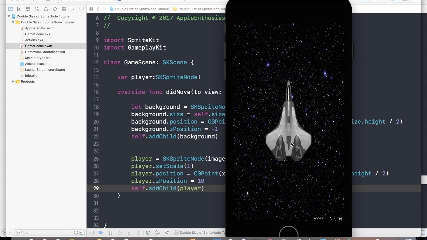The width and height of the screenshot is (427, 240).
Task: Open GameViewController.swift
Action: point(45,52)
